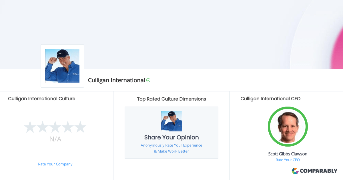Click the Culligan International CEO heading

270,99
